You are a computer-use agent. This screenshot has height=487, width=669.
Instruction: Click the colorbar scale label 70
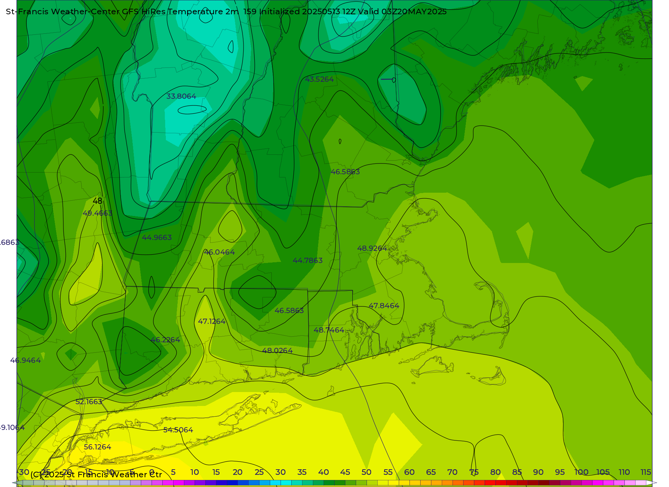[x=452, y=472]
